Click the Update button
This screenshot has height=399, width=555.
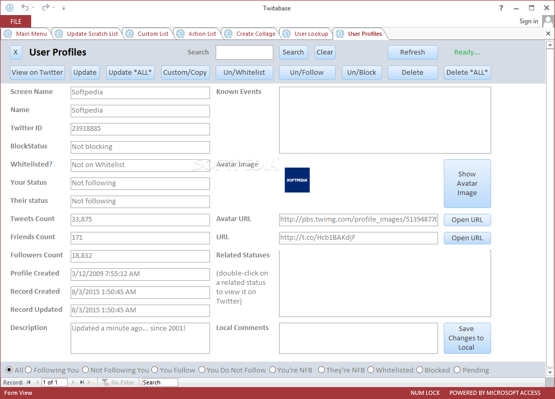pyautogui.click(x=85, y=73)
